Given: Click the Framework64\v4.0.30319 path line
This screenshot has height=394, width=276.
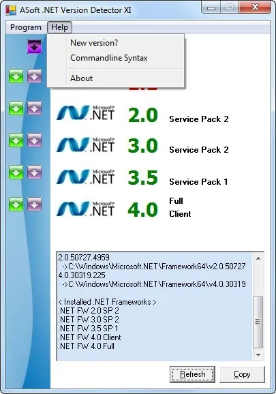Looking at the screenshot, I should (154, 284).
